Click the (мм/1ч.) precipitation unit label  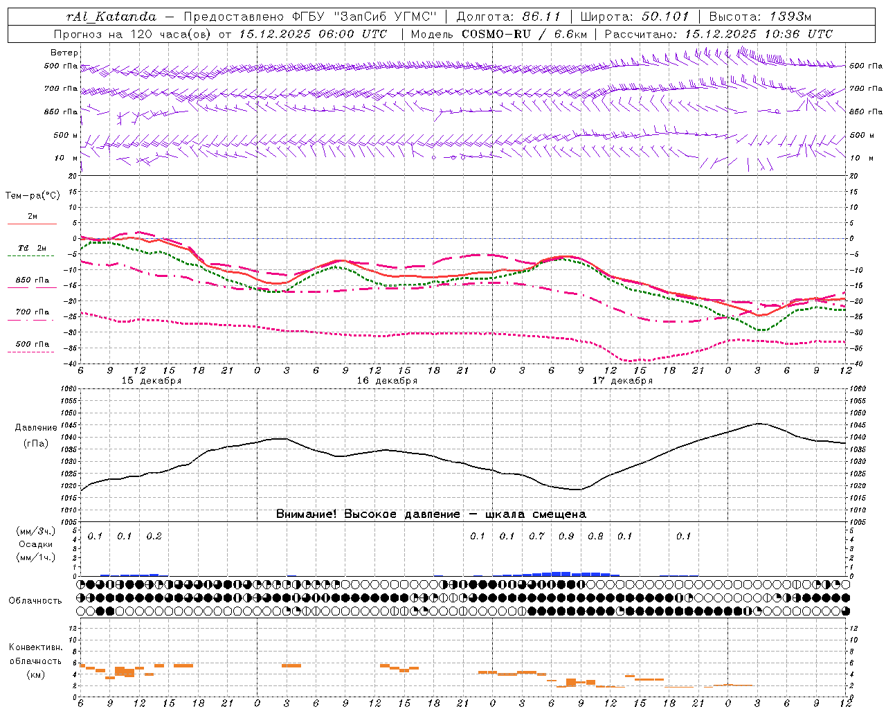tap(36, 557)
